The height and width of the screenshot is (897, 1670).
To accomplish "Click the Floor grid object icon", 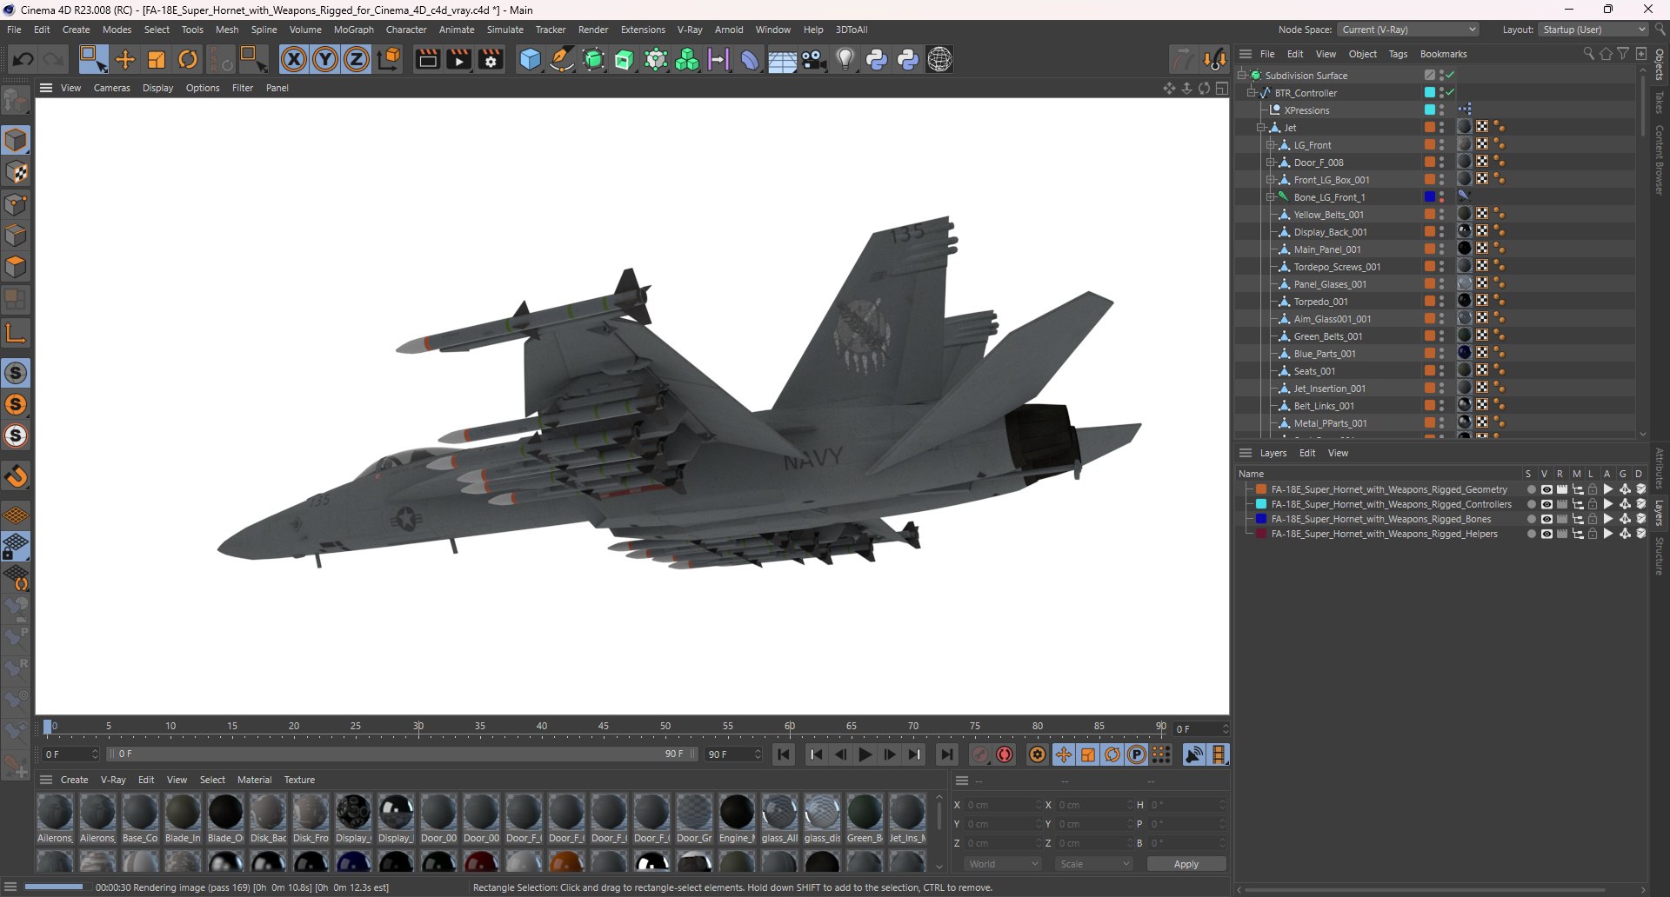I will (x=782, y=59).
